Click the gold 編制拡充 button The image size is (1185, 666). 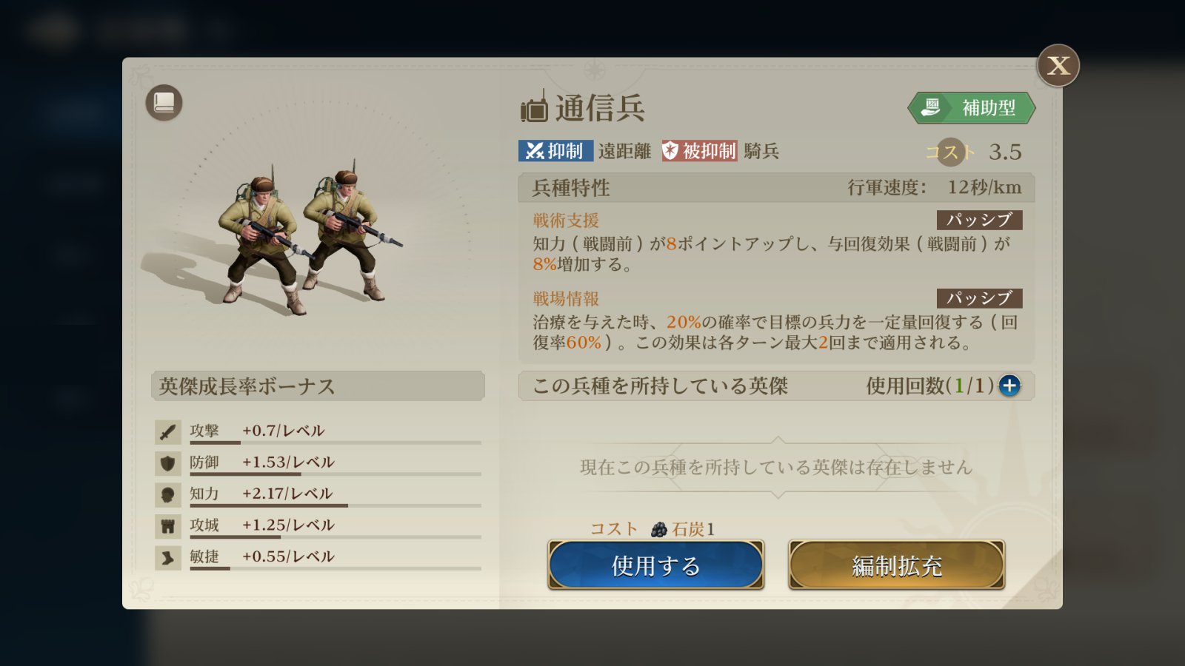[896, 565]
